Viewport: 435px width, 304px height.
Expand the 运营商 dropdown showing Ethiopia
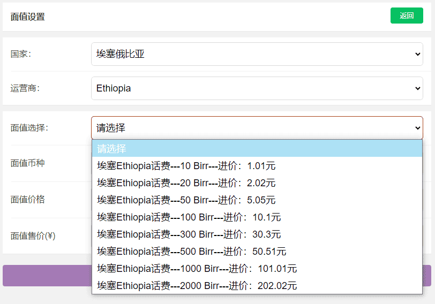point(257,88)
